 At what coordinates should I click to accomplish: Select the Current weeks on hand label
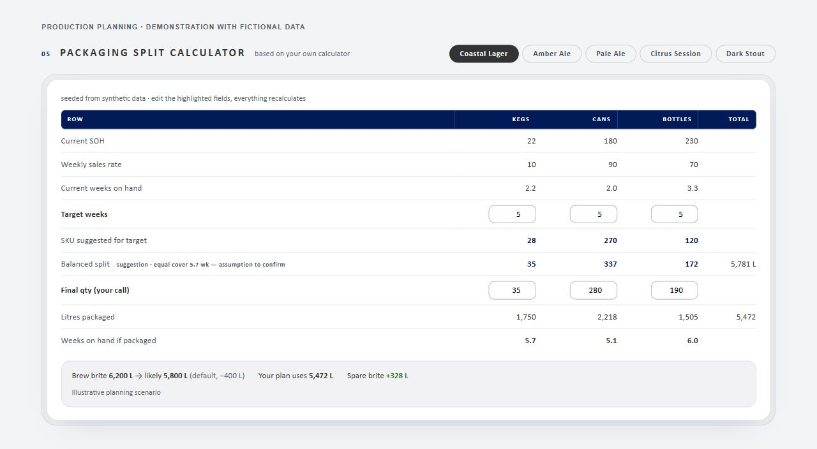click(x=101, y=188)
